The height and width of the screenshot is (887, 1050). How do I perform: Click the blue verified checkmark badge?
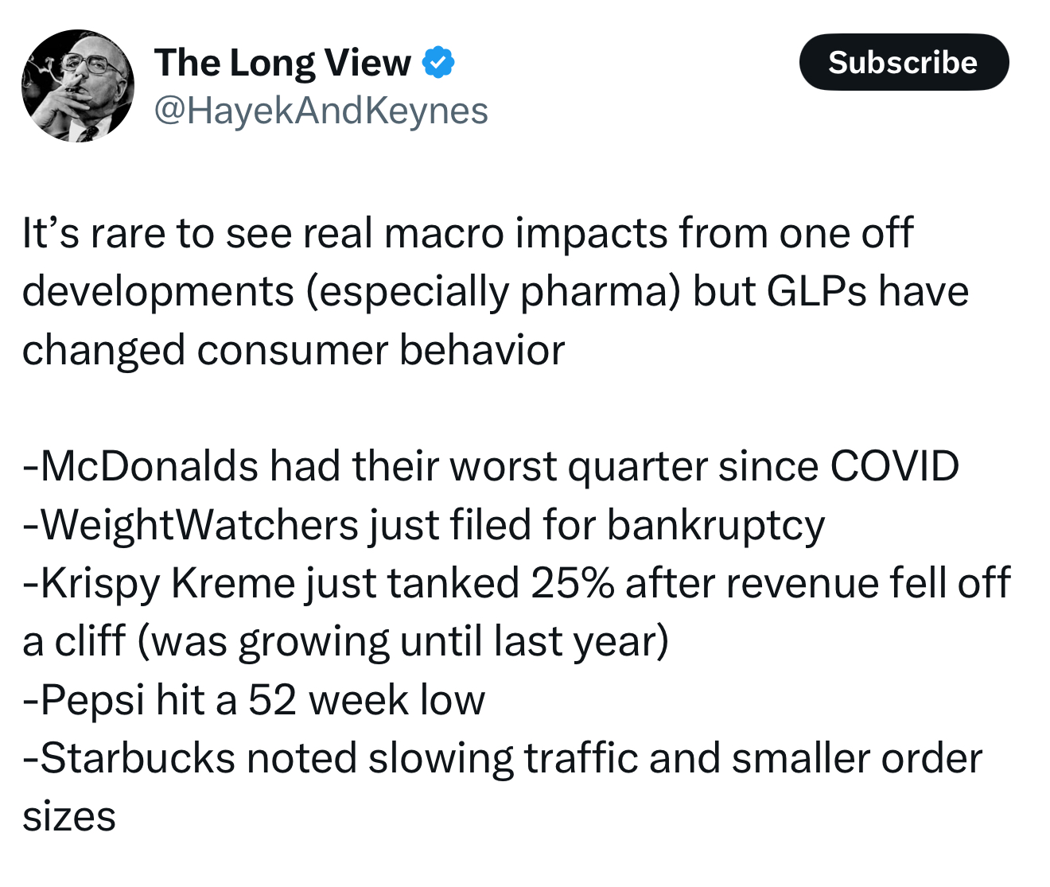437,63
